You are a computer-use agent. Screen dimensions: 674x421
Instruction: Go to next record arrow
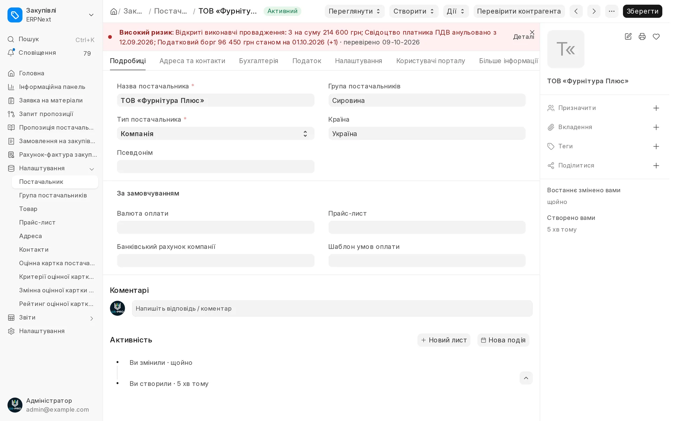tap(594, 11)
